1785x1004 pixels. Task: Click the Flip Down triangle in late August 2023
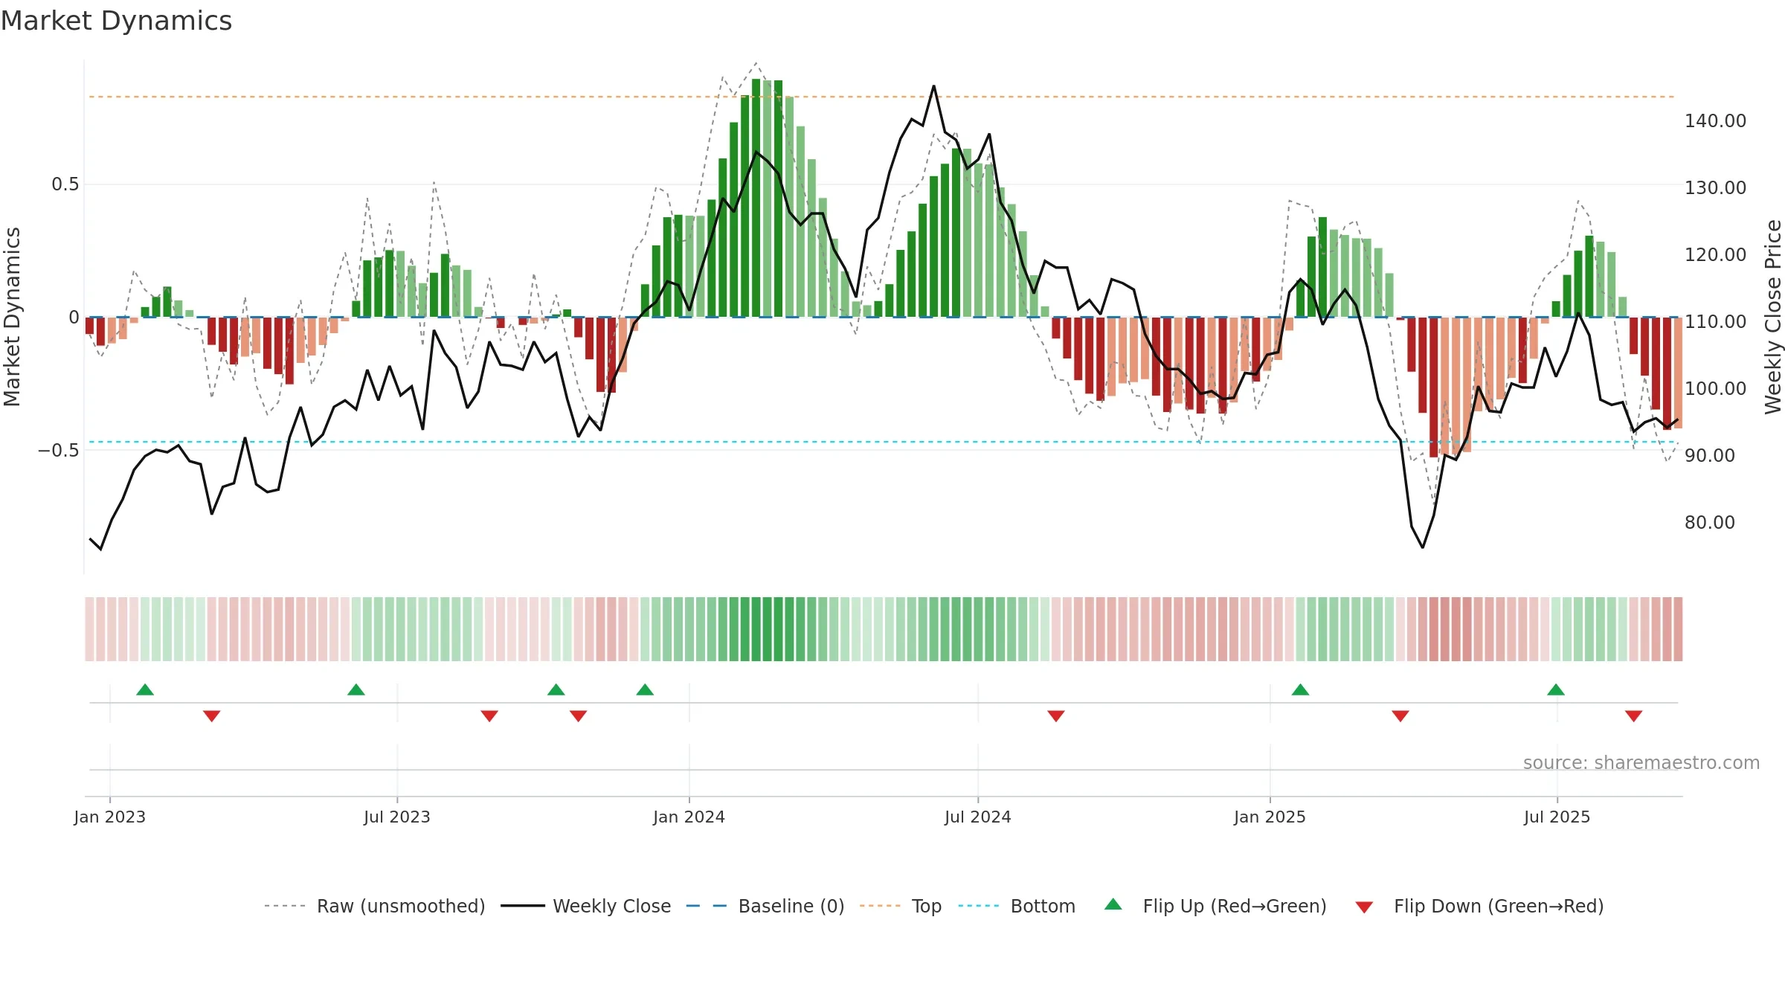[489, 716]
